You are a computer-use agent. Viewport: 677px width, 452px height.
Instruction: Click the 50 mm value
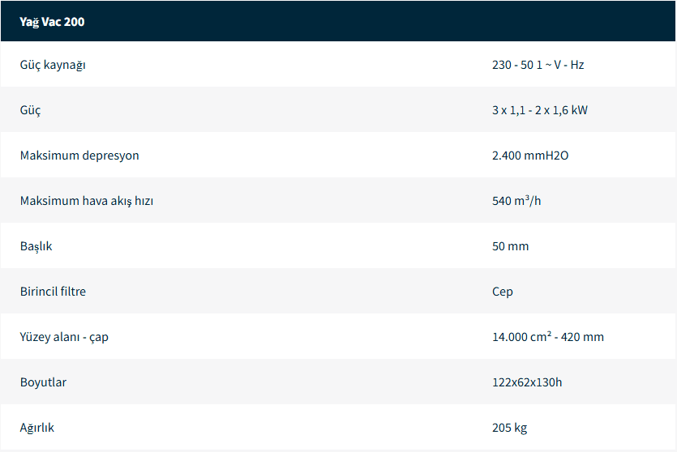tap(510, 246)
